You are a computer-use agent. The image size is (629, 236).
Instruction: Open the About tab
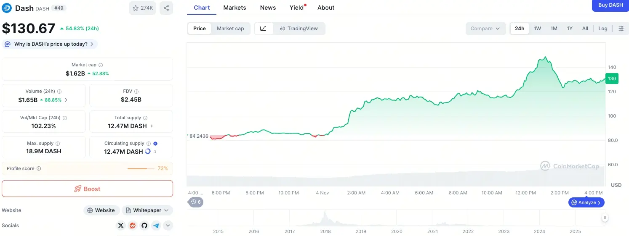click(x=326, y=8)
